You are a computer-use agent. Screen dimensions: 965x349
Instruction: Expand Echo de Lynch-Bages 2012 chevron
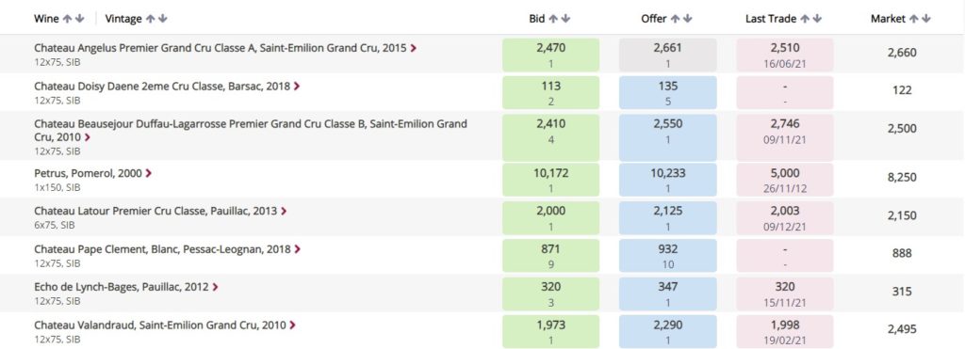pos(215,287)
